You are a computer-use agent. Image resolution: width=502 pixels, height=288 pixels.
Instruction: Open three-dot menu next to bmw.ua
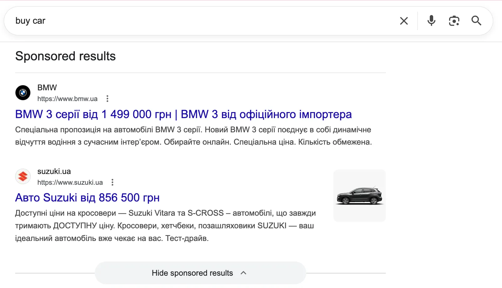(x=107, y=99)
